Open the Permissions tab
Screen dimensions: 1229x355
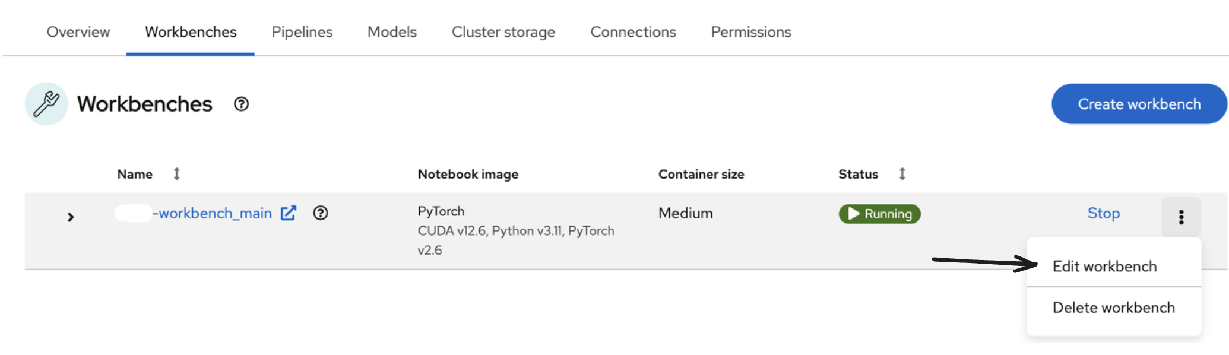(751, 32)
